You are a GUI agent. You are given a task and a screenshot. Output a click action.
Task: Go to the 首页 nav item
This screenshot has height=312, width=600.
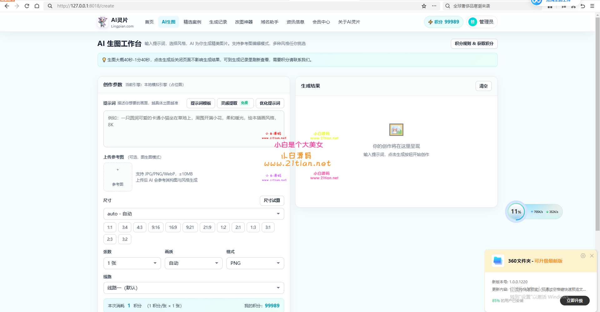pyautogui.click(x=149, y=22)
